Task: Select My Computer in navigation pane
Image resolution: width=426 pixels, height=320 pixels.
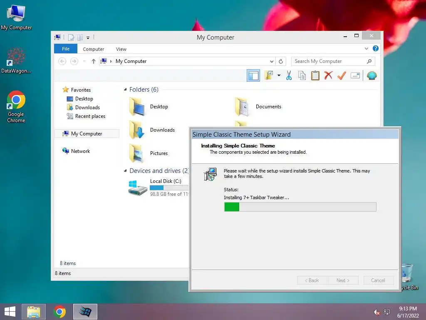Action: [87, 134]
